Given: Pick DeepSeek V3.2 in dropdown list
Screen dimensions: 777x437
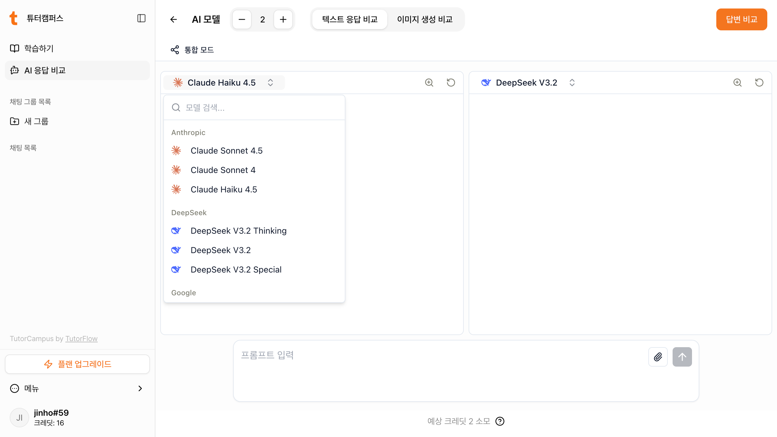Looking at the screenshot, I should (254, 250).
